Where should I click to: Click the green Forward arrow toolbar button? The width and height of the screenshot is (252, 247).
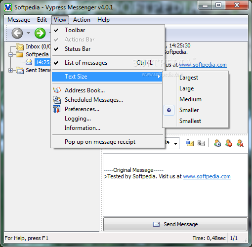(x=40, y=33)
